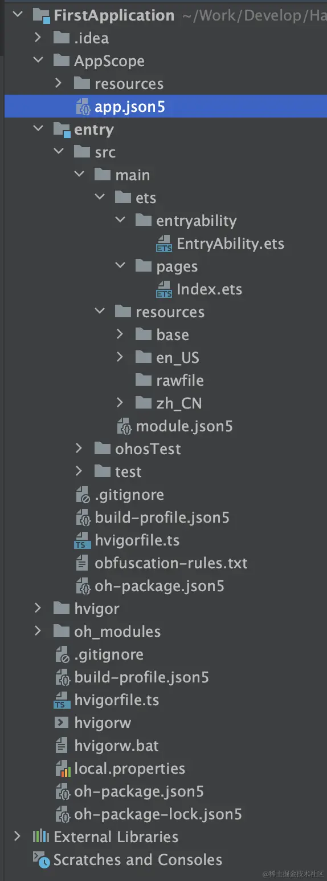327x881 pixels.
Task: Collapse the entryability folder
Action: pos(120,220)
